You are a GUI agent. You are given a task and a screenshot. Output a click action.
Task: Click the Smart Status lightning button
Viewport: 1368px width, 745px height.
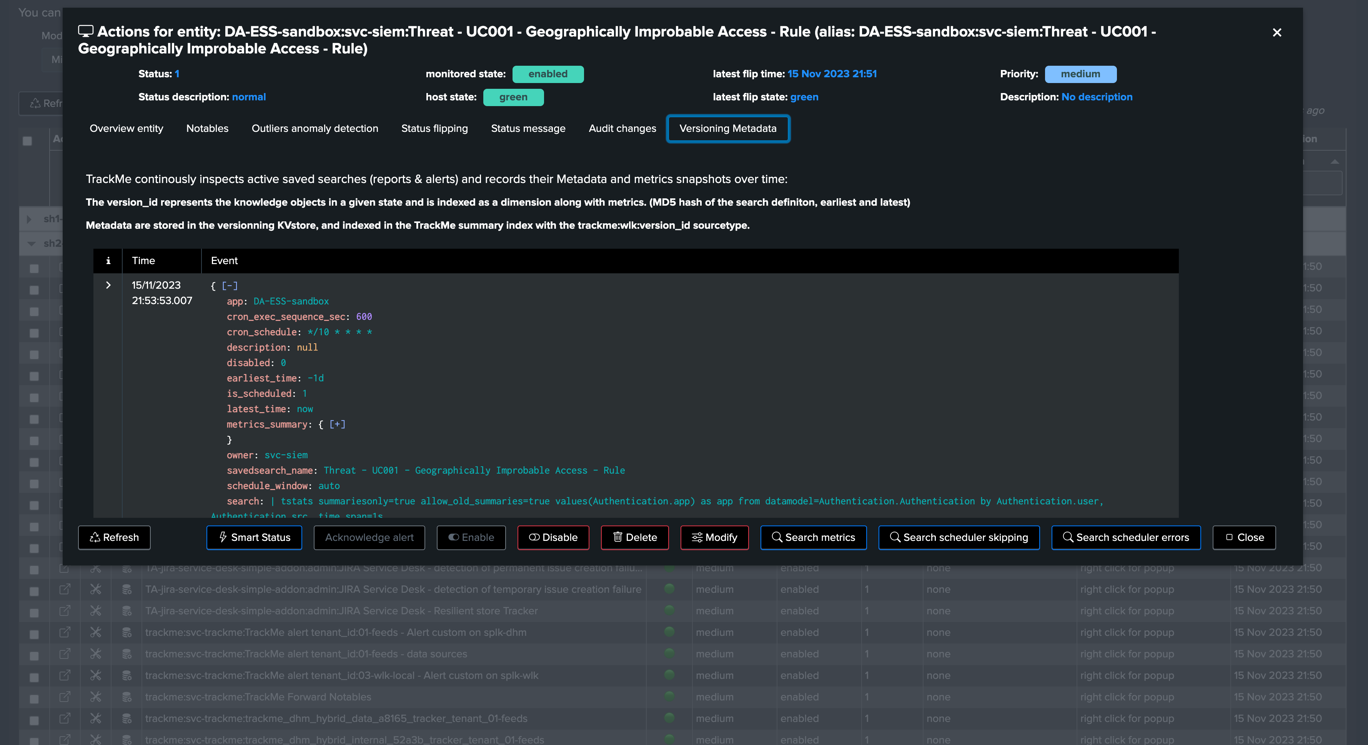pos(254,537)
